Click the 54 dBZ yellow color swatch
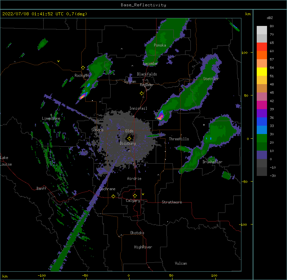This screenshot has height=280, width=287. click(x=262, y=71)
